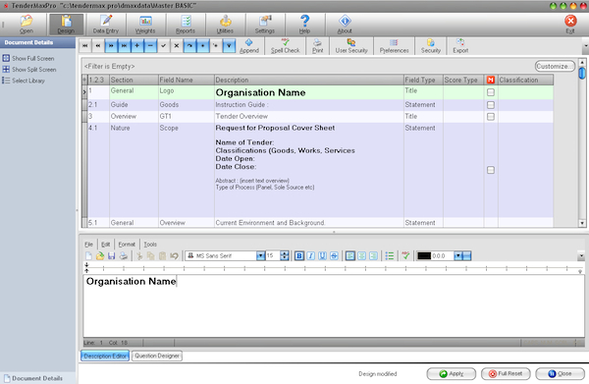Click the Customize... button

[x=555, y=66]
